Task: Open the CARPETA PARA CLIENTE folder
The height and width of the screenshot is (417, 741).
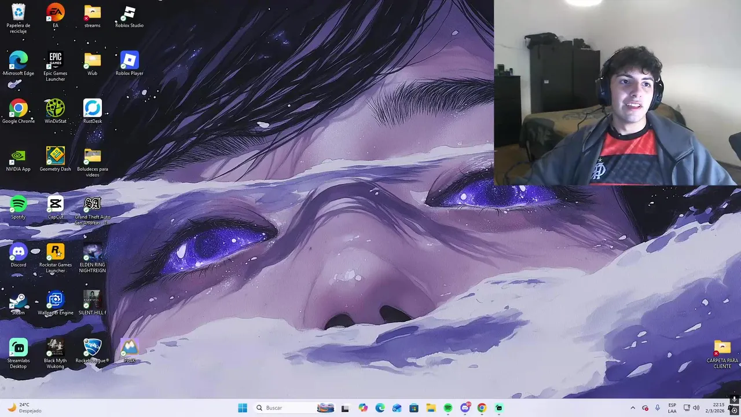Action: tap(722, 354)
